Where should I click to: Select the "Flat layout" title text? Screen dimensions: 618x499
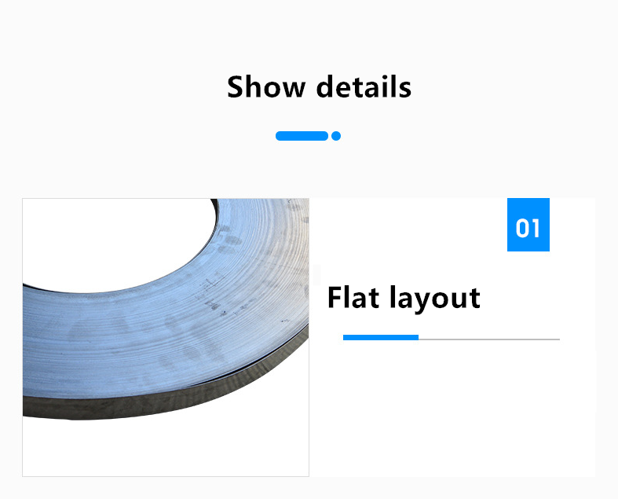pyautogui.click(x=404, y=298)
